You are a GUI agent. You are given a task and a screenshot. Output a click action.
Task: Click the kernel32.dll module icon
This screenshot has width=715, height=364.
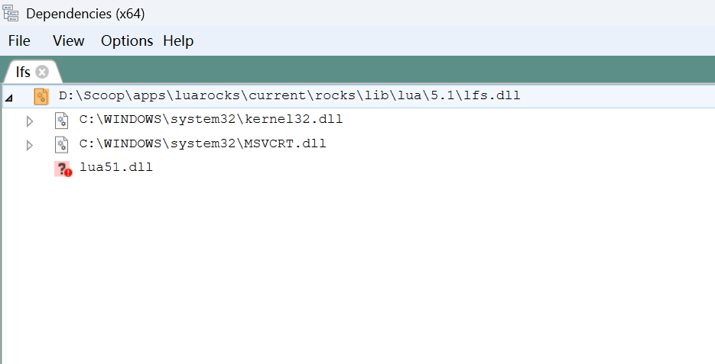click(x=62, y=121)
